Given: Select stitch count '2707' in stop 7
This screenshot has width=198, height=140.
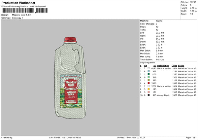Looking at the screenshot, I should click(x=154, y=86).
